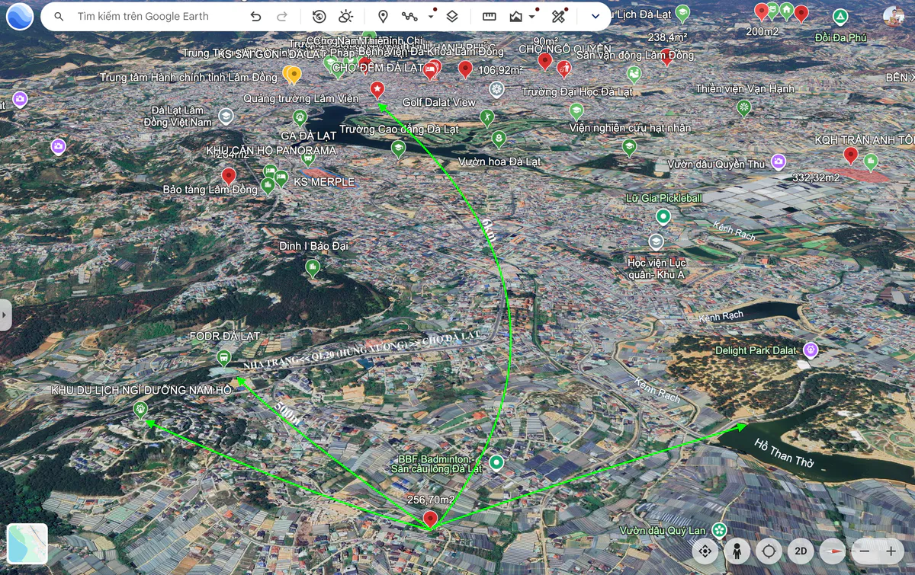Select the FODR ĐÀ LẠT bus marker
This screenshot has width=915, height=575.
click(223, 358)
